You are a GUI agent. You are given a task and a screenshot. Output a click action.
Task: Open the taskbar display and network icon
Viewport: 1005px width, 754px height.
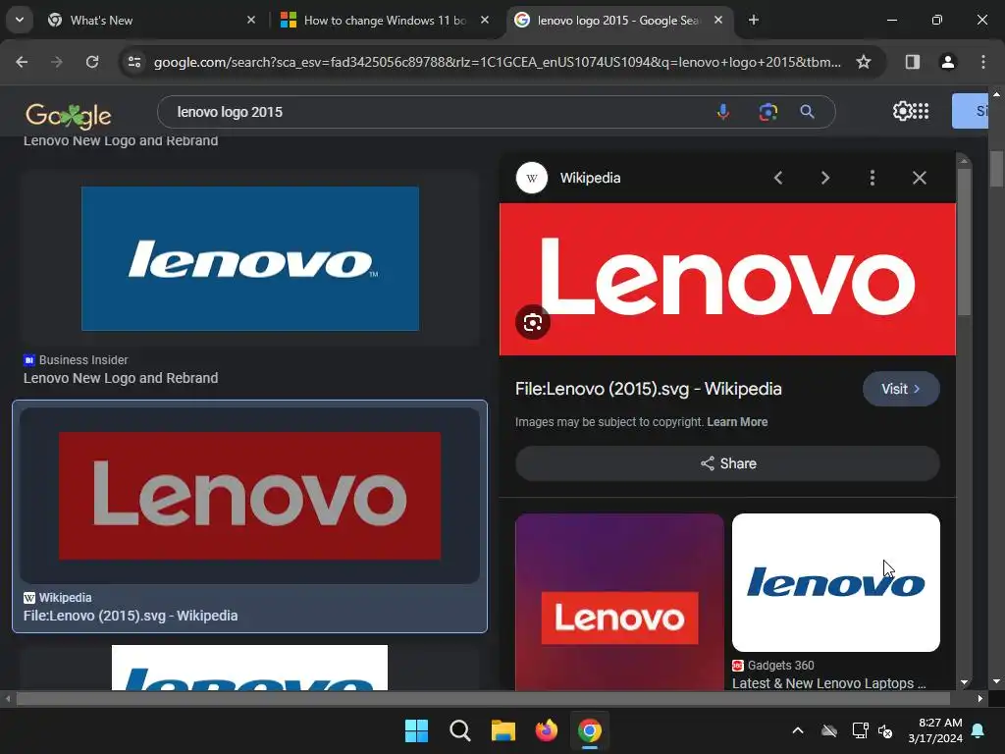860,730
